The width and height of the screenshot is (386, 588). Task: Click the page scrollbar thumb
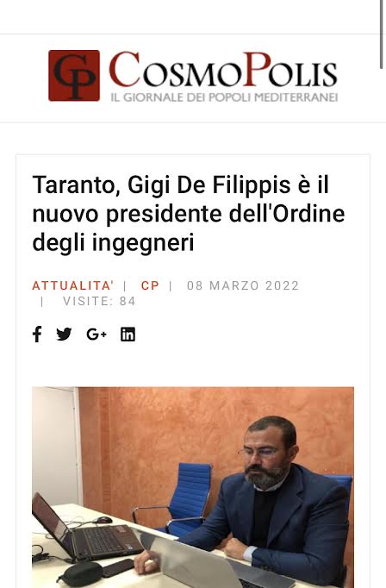pyautogui.click(x=383, y=34)
